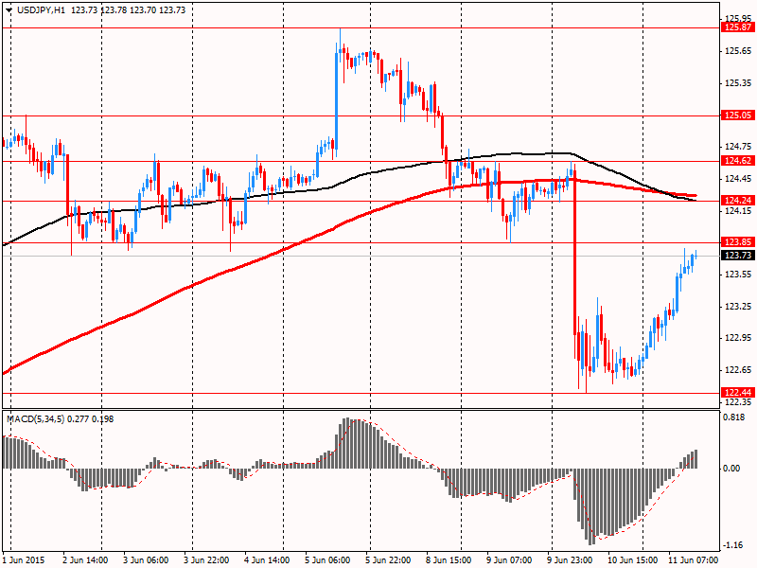This screenshot has height=568, width=757.
Task: Select the 3 Jun 06:00 time axis label
Action: point(146,560)
